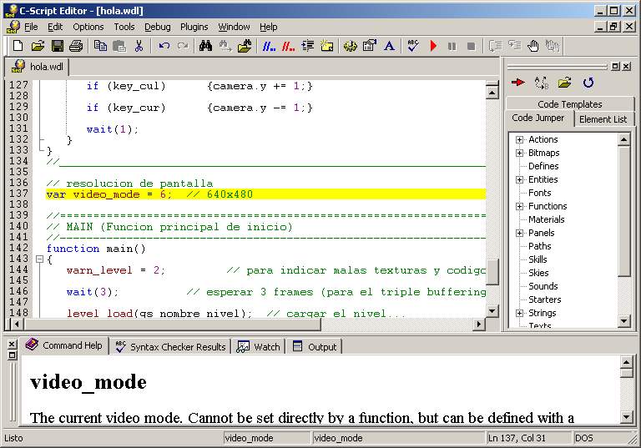This screenshot has height=448, width=641.
Task: Expand the Functions tree node
Action: point(519,206)
